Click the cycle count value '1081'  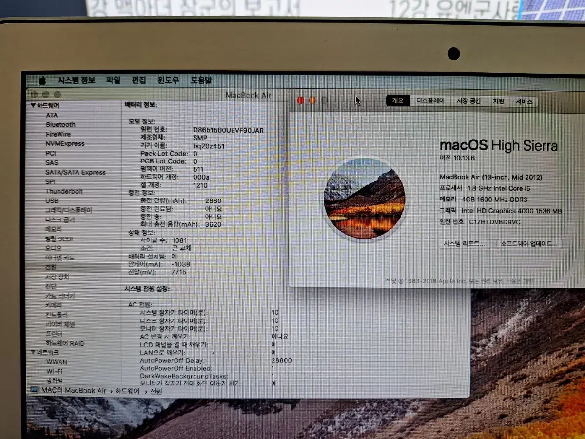tap(179, 240)
